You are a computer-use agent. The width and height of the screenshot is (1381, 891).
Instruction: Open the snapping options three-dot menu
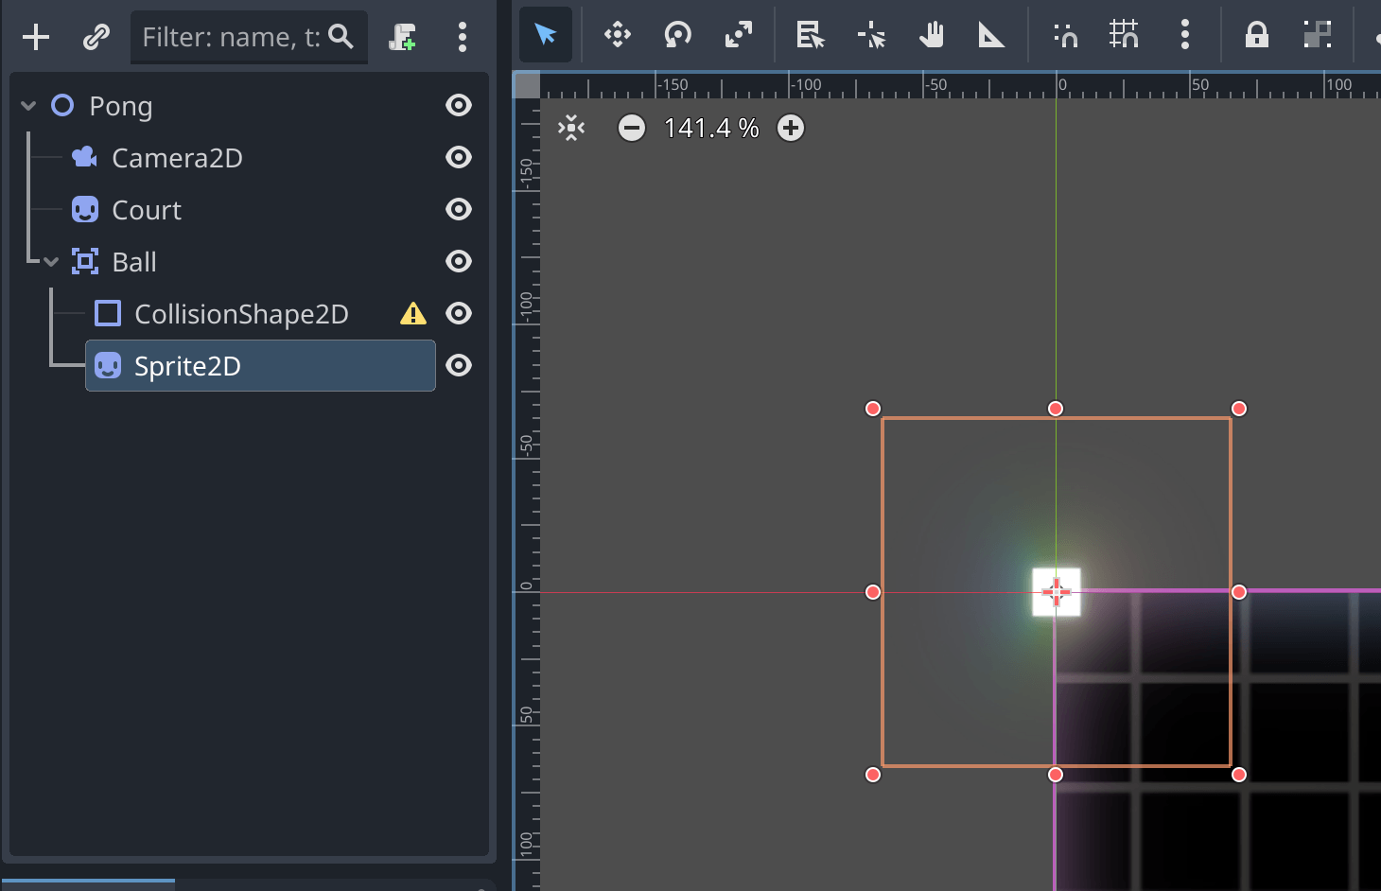pyautogui.click(x=1184, y=35)
